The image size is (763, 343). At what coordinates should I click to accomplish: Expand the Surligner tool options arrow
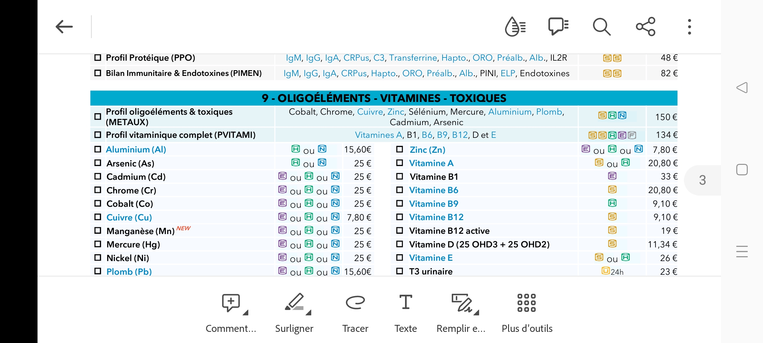point(308,313)
